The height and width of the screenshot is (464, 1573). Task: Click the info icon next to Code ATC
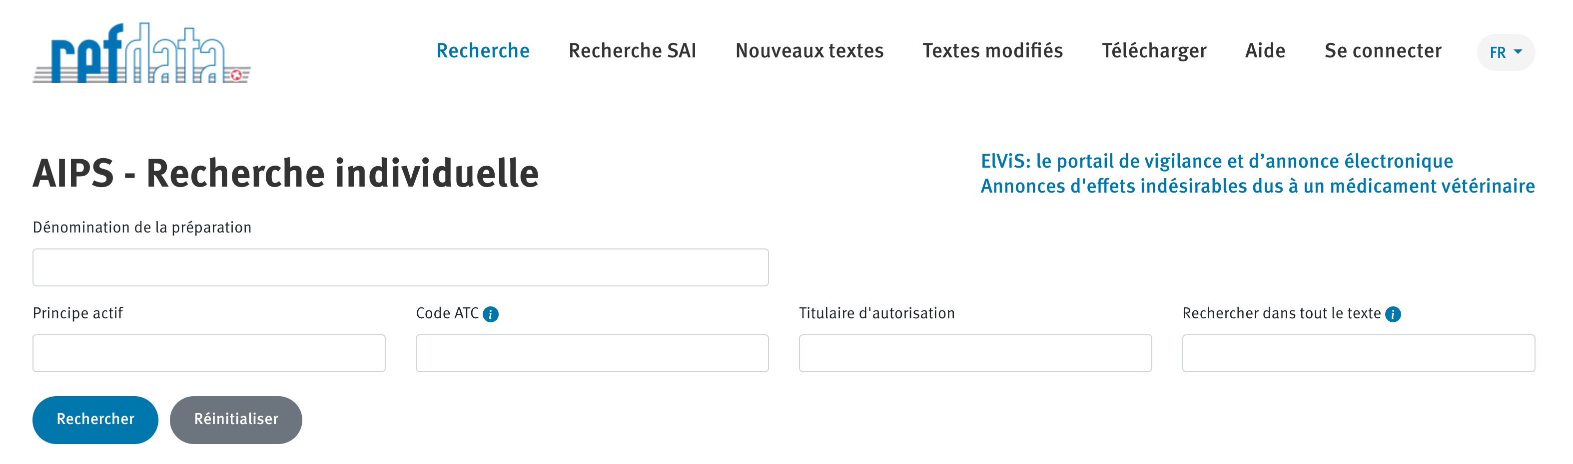492,315
